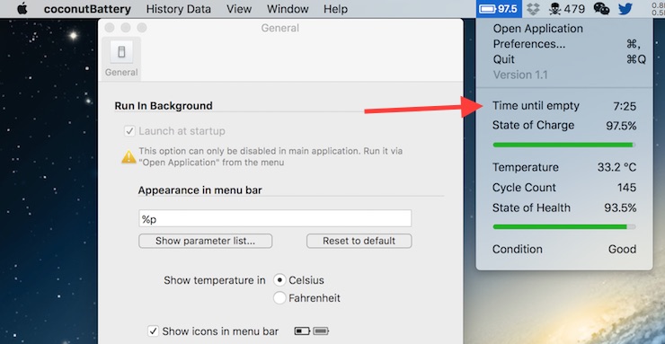Open the History Data menu
Viewport: 665px width, 344px height.
[x=179, y=9]
